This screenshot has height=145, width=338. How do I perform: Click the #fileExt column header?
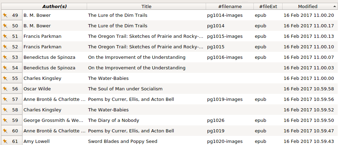[268, 6]
